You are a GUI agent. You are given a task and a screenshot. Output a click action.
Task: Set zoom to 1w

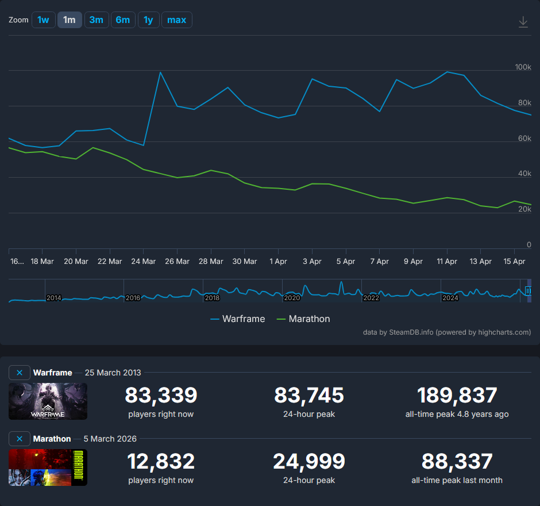[x=44, y=20]
